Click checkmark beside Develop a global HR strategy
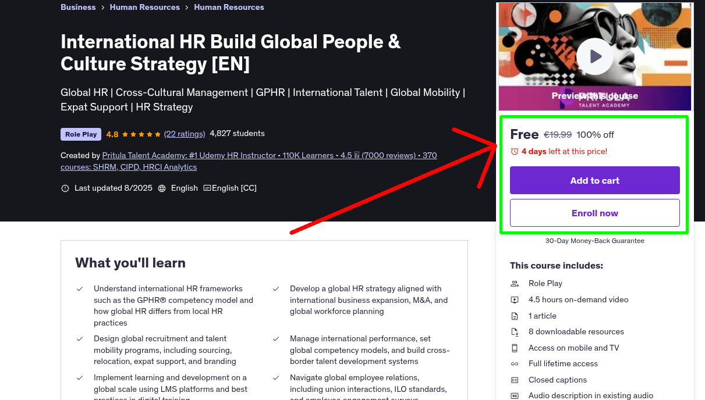Image resolution: width=705 pixels, height=400 pixels. coord(276,289)
